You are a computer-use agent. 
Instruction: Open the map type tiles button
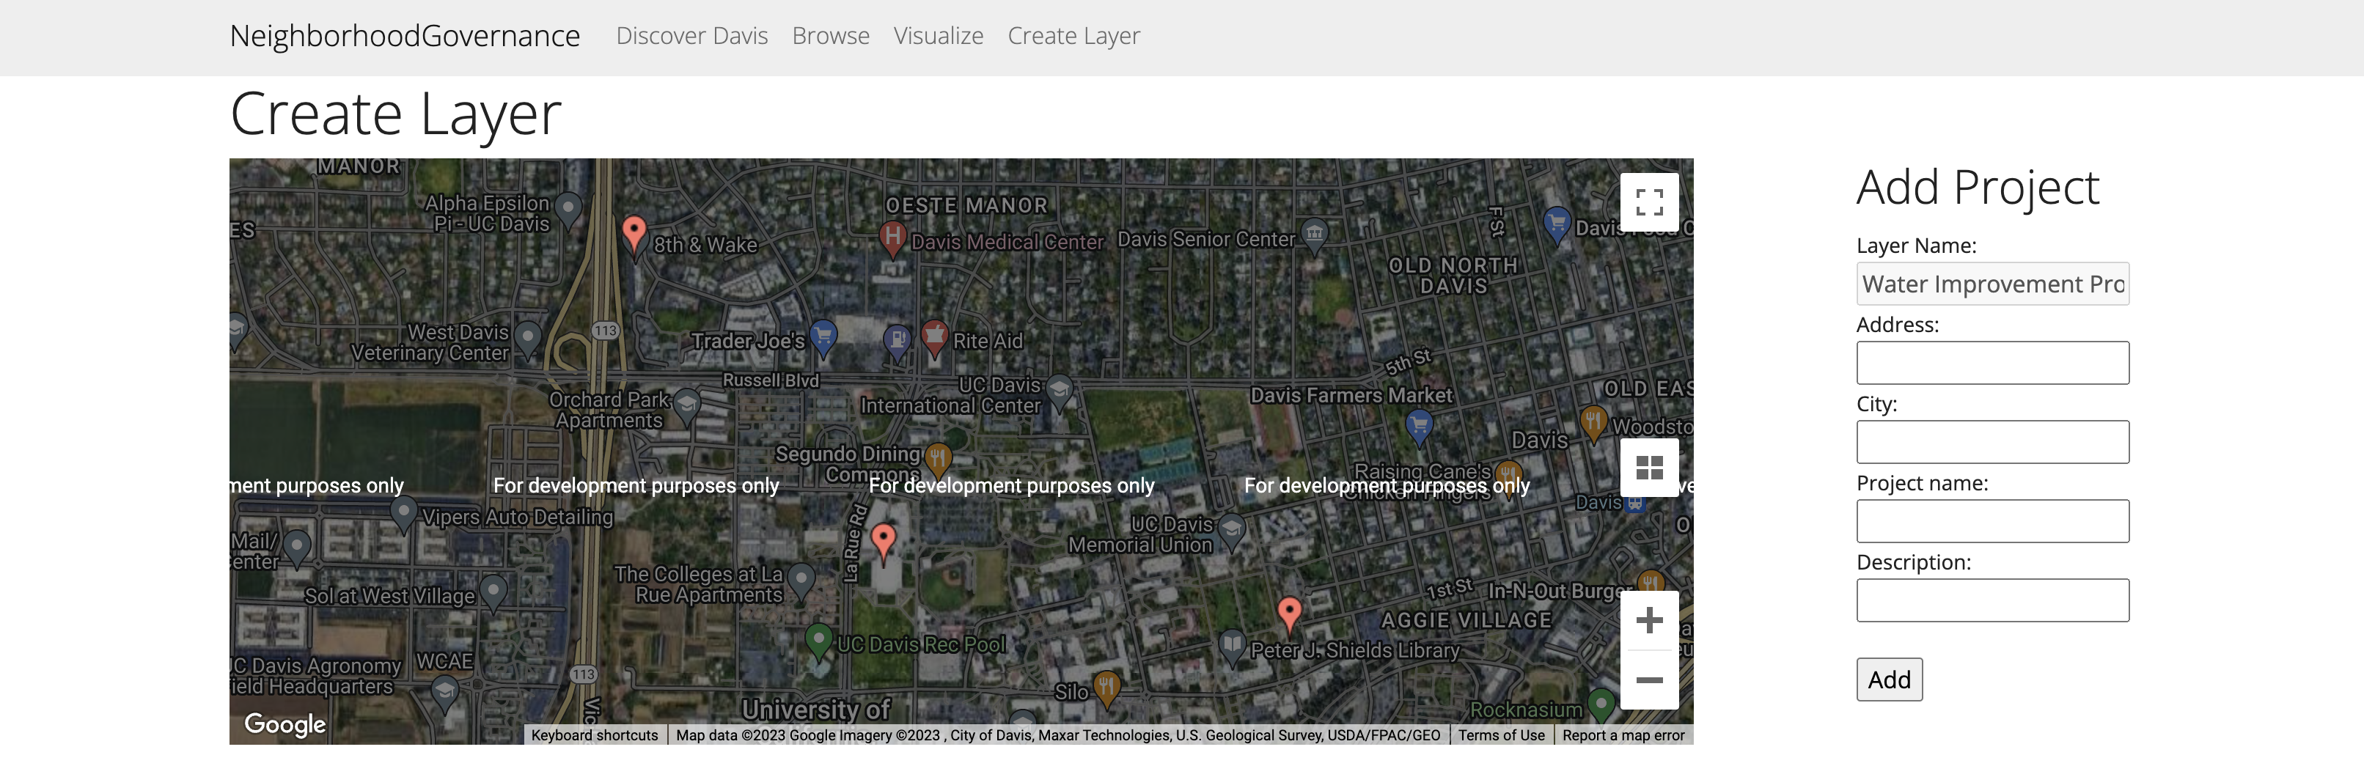tap(1649, 468)
